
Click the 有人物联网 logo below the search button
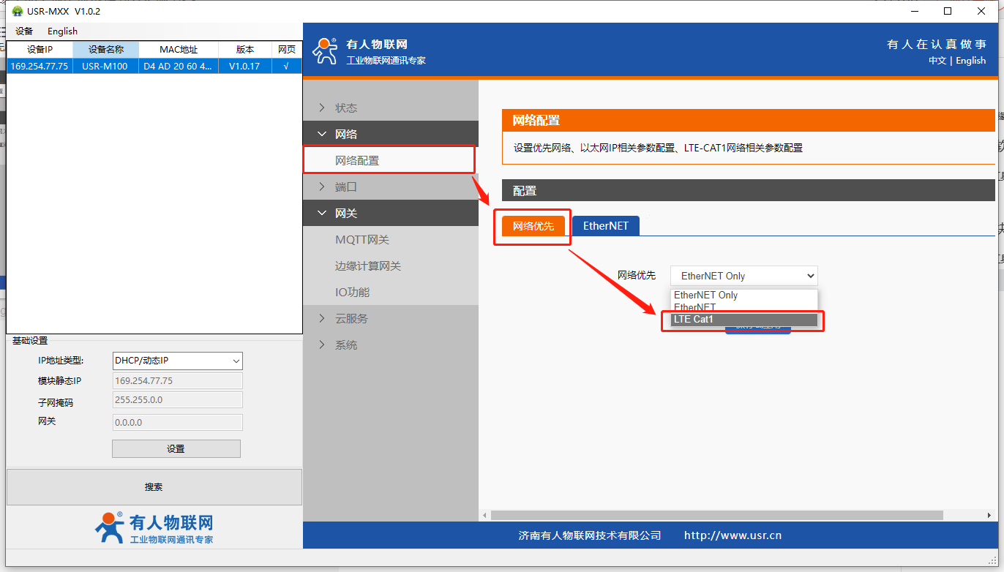coord(154,528)
